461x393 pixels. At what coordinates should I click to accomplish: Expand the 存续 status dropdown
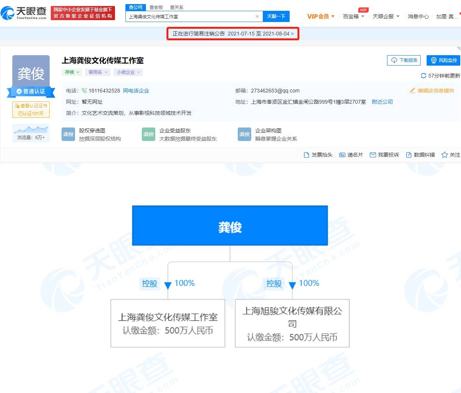click(72, 72)
